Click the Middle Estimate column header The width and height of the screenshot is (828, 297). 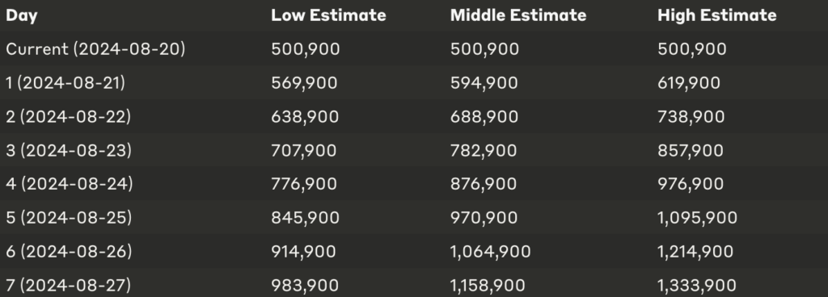click(x=518, y=15)
